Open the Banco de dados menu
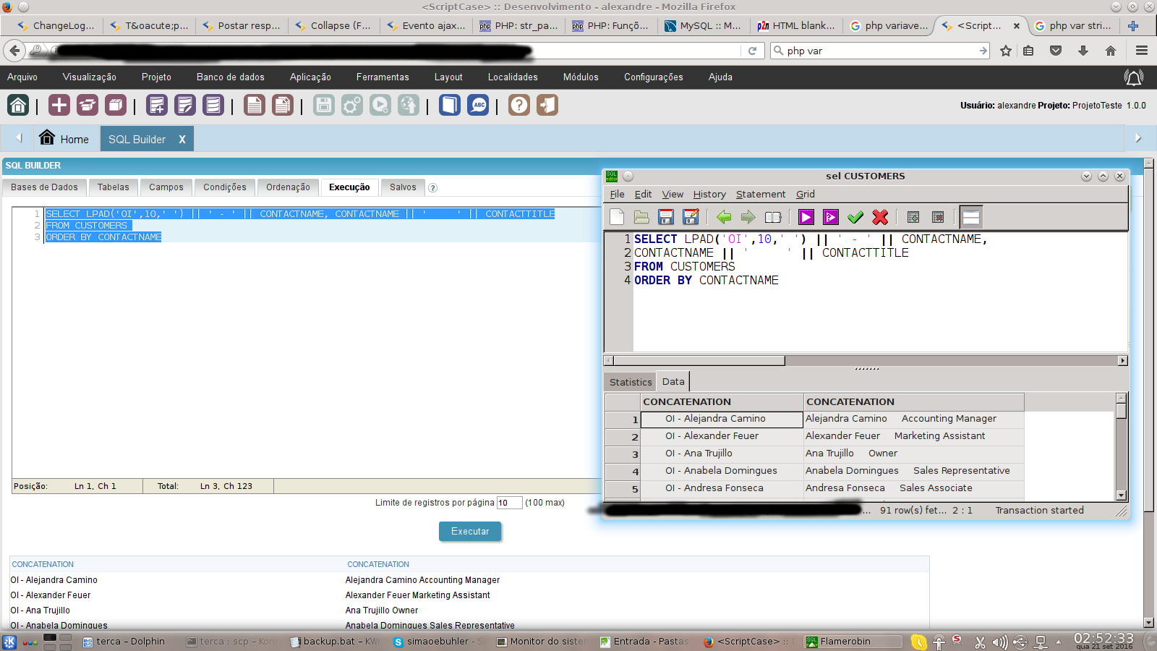The width and height of the screenshot is (1157, 651). [x=230, y=77]
